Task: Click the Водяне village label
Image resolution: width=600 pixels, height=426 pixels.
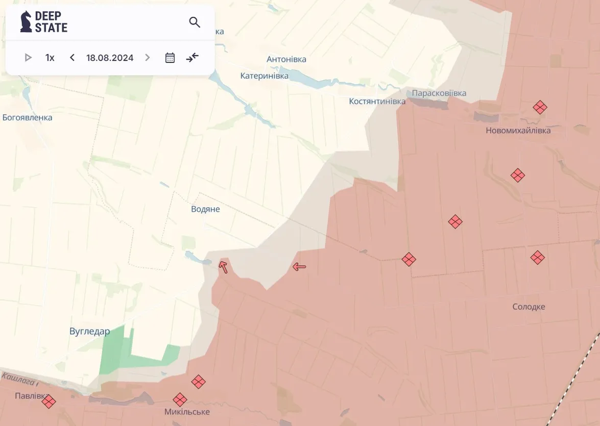Action: (205, 209)
